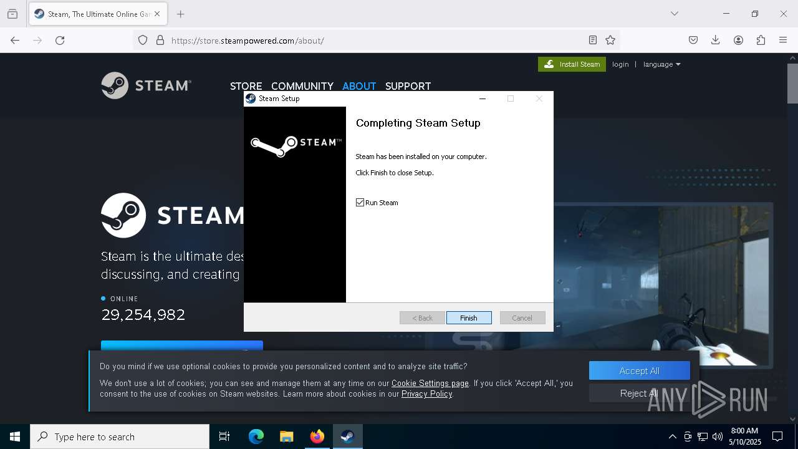Open recent browsing Firefox View icon
Image resolution: width=798 pixels, height=449 pixels.
(x=12, y=14)
